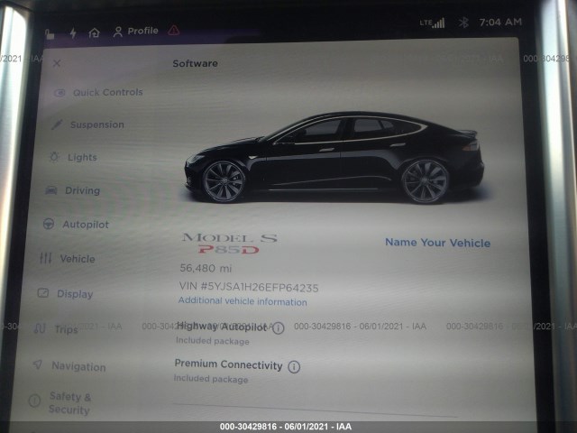577x433 pixels.
Task: Tap the LTE signal strength indicator
Action: [x=433, y=23]
